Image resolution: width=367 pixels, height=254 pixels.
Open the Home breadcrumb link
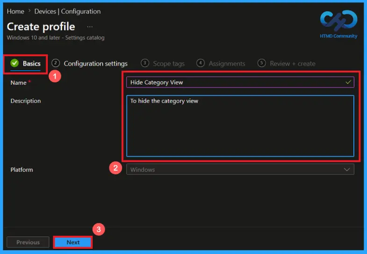pyautogui.click(x=15, y=12)
